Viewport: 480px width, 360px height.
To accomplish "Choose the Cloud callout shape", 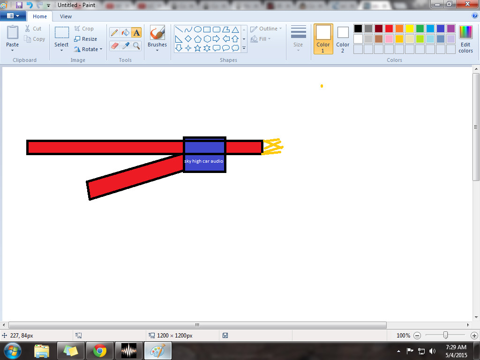I will pyautogui.click(x=235, y=48).
